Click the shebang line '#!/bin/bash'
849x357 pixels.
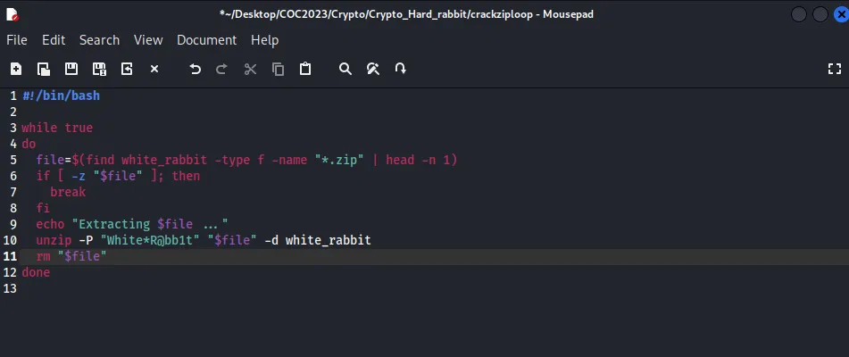coord(62,95)
